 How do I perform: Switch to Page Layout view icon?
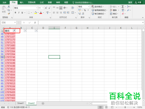[106, 107]
